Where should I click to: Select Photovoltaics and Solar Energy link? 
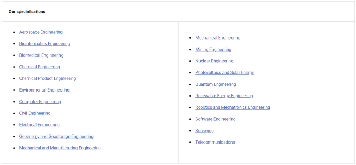[225, 73]
